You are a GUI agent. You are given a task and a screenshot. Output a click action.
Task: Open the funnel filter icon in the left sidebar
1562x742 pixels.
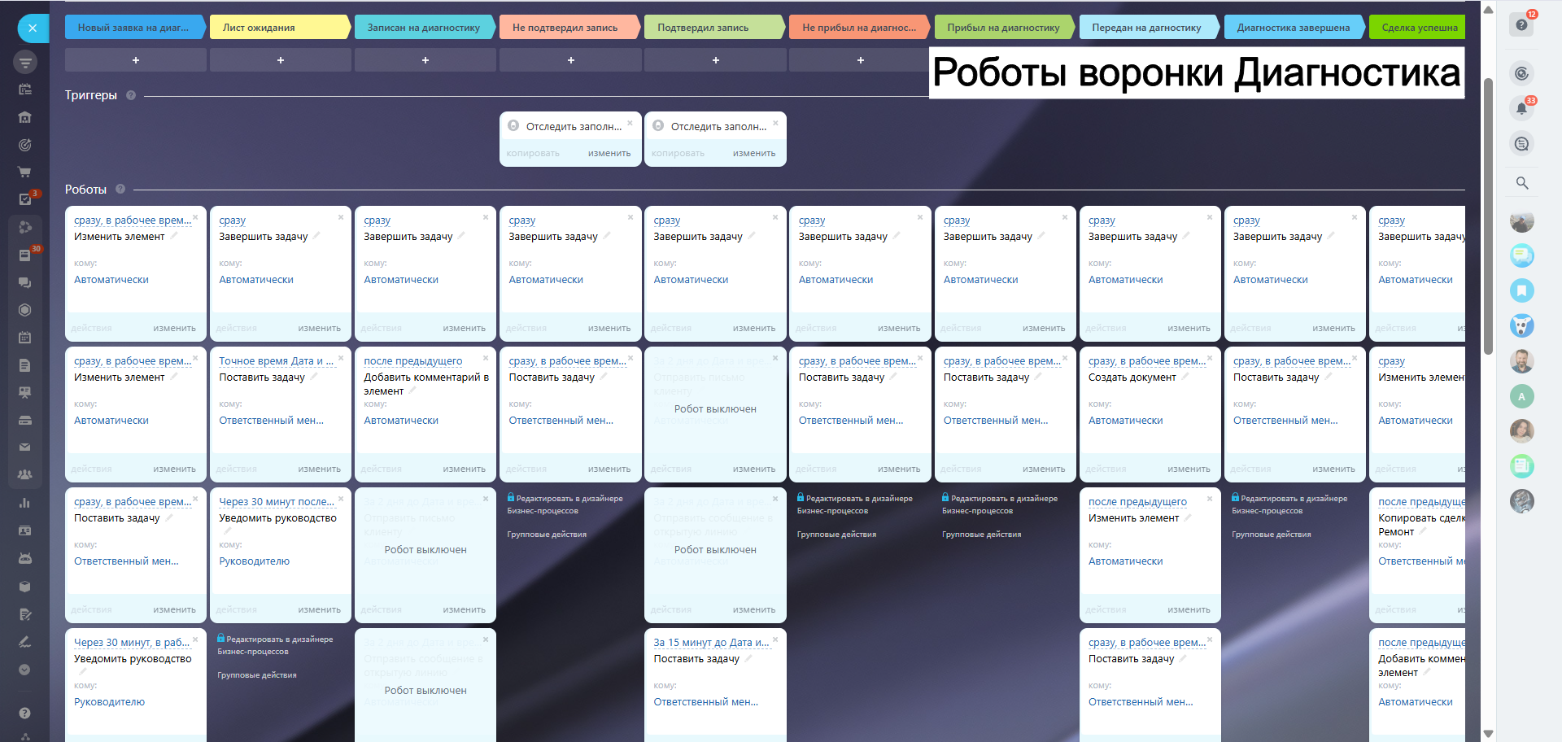coord(25,62)
